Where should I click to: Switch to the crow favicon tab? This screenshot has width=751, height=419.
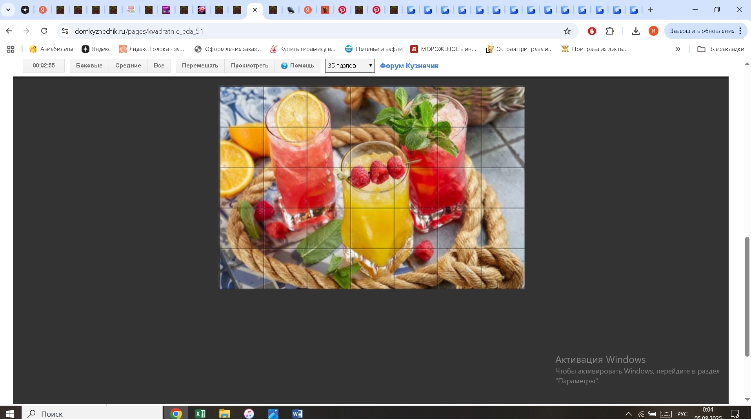coord(291,10)
